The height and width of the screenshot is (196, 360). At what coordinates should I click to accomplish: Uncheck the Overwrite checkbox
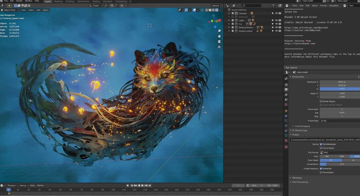[x=321, y=169]
